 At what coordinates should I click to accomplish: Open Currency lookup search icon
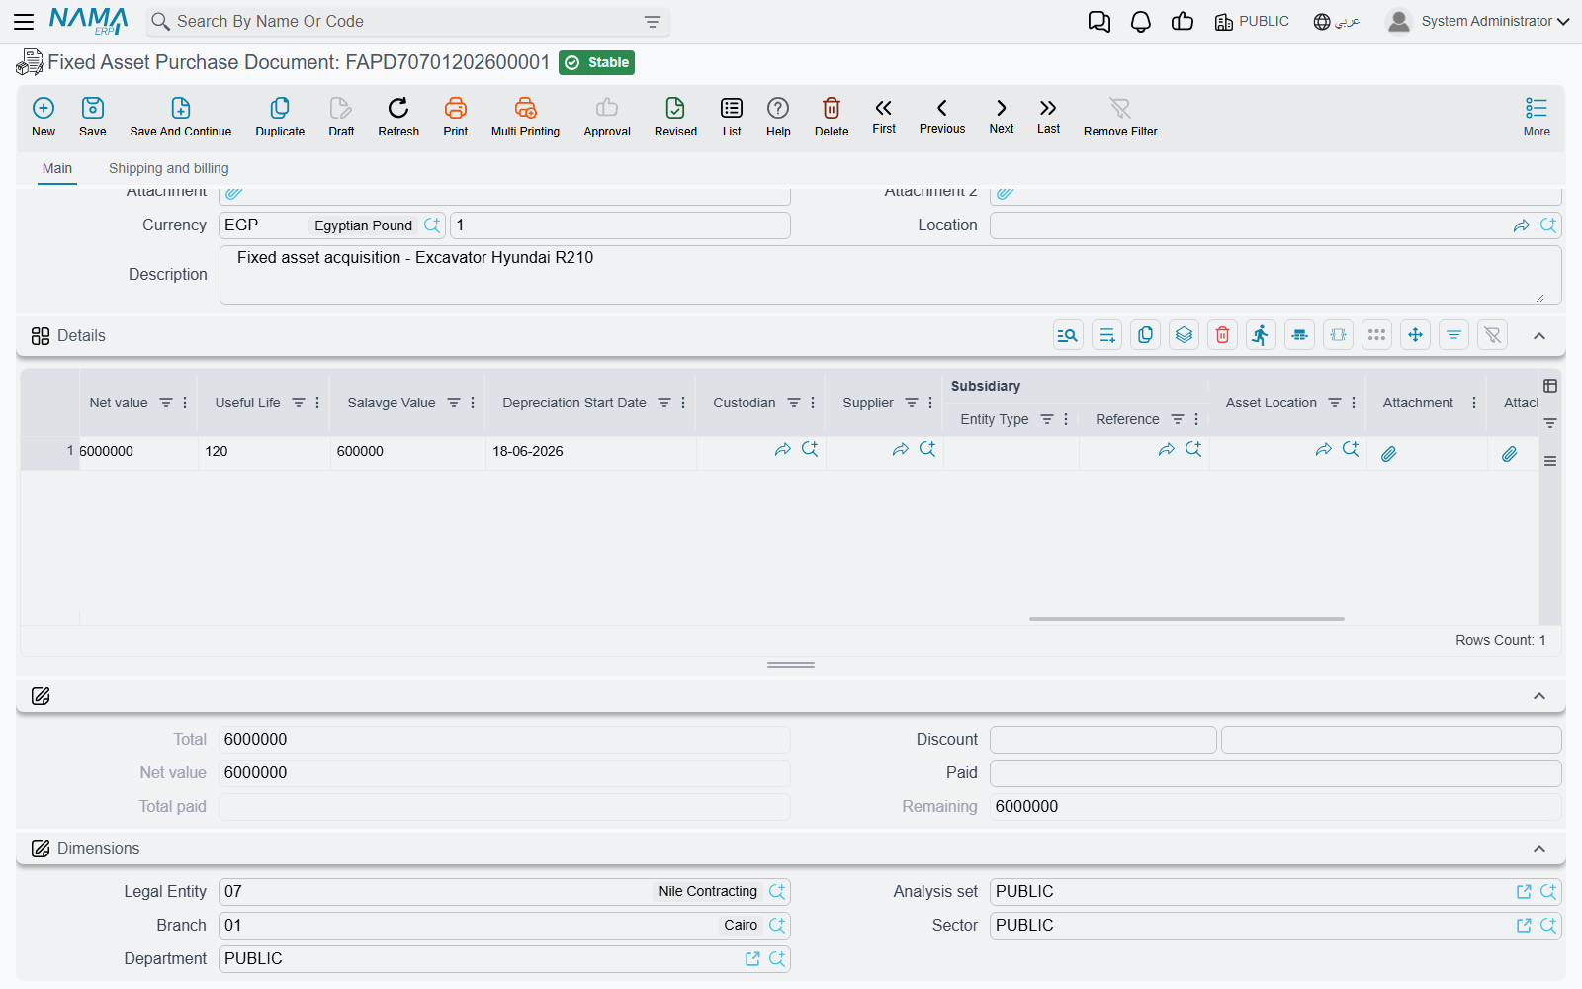point(432,225)
